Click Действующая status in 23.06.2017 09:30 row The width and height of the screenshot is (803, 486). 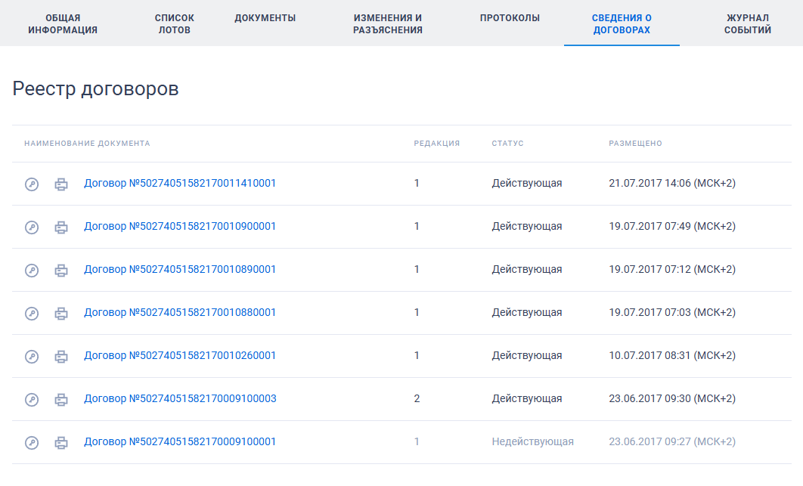tap(527, 398)
